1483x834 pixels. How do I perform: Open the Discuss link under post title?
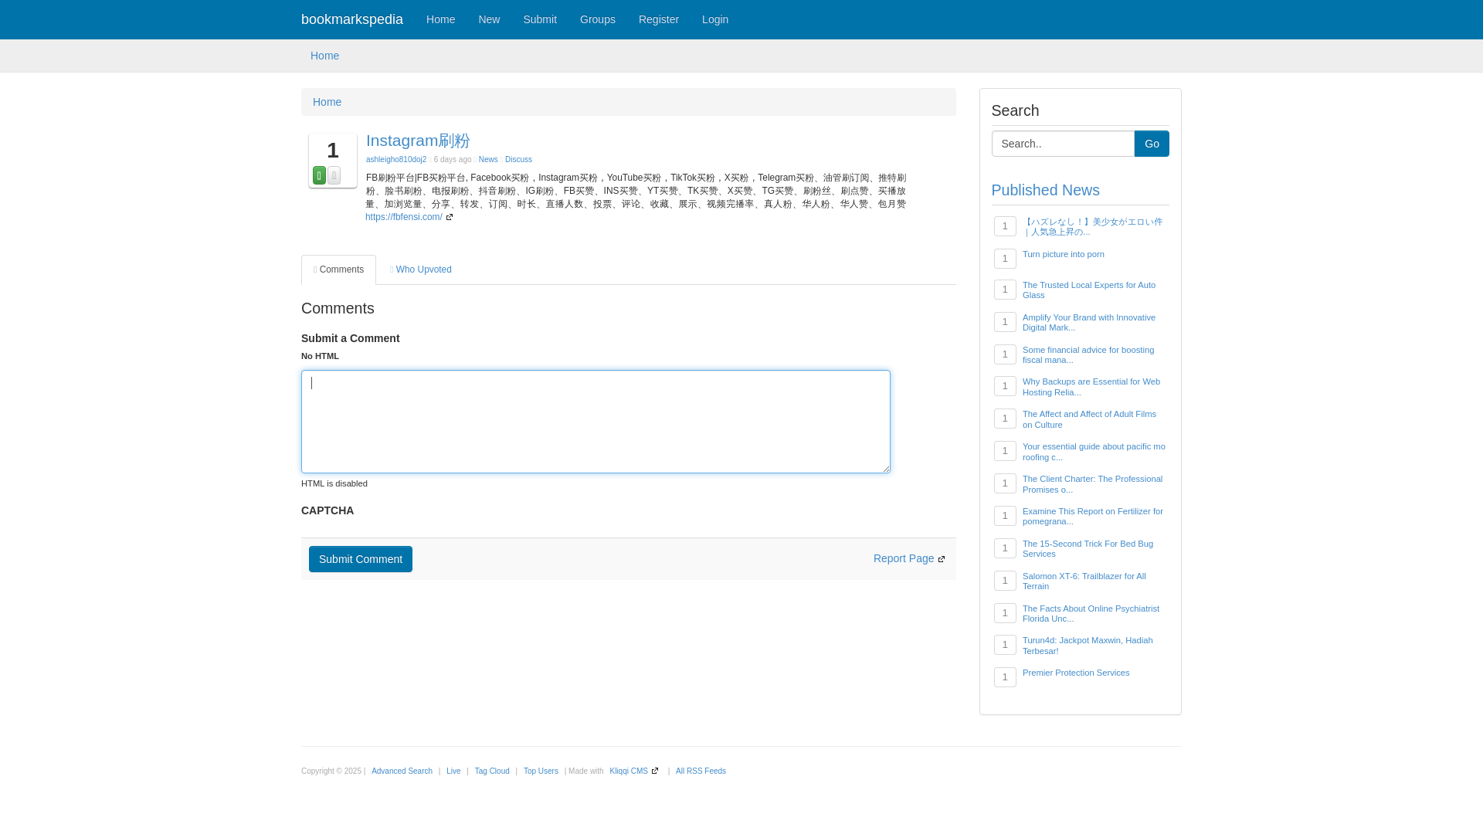click(x=518, y=160)
